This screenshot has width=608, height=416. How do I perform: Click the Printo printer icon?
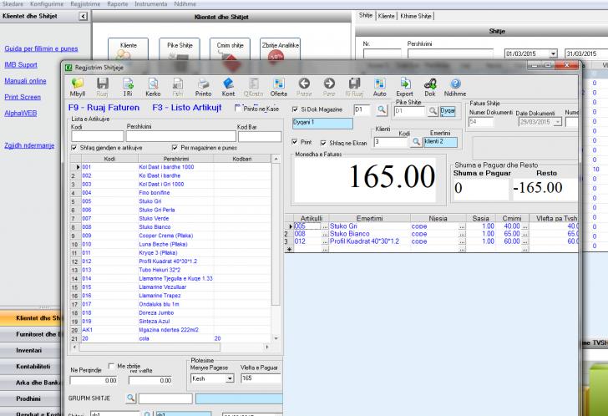click(203, 85)
